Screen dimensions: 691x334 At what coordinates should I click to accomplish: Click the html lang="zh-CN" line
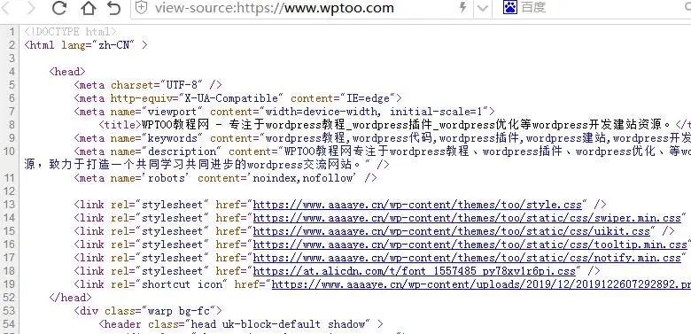[86, 45]
